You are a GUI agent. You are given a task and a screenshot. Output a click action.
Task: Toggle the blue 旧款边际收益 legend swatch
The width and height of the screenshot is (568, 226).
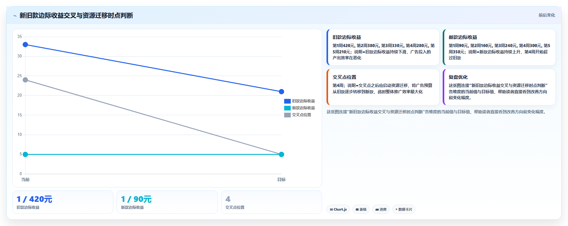pyautogui.click(x=287, y=101)
